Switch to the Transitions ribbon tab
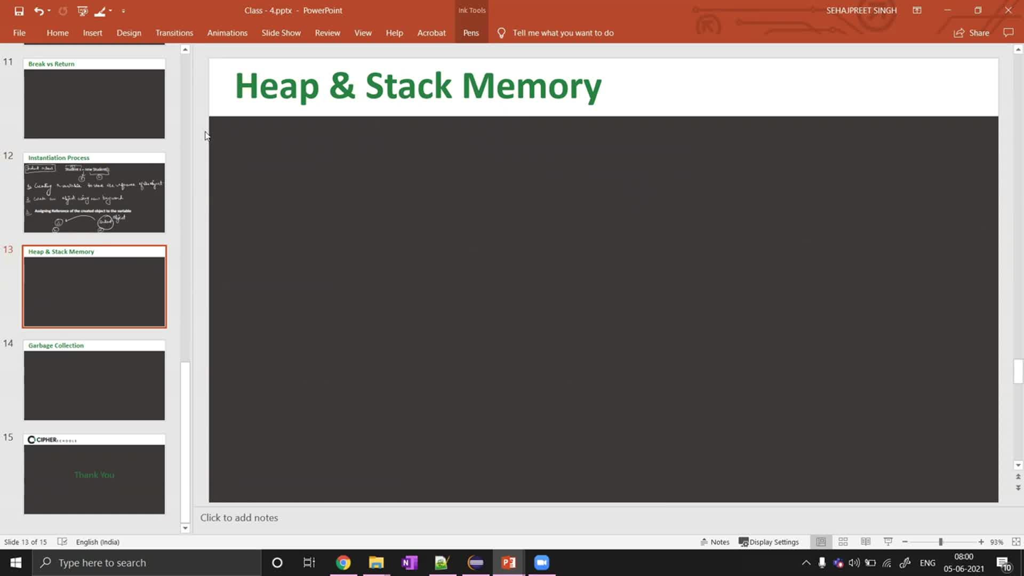 coord(174,33)
